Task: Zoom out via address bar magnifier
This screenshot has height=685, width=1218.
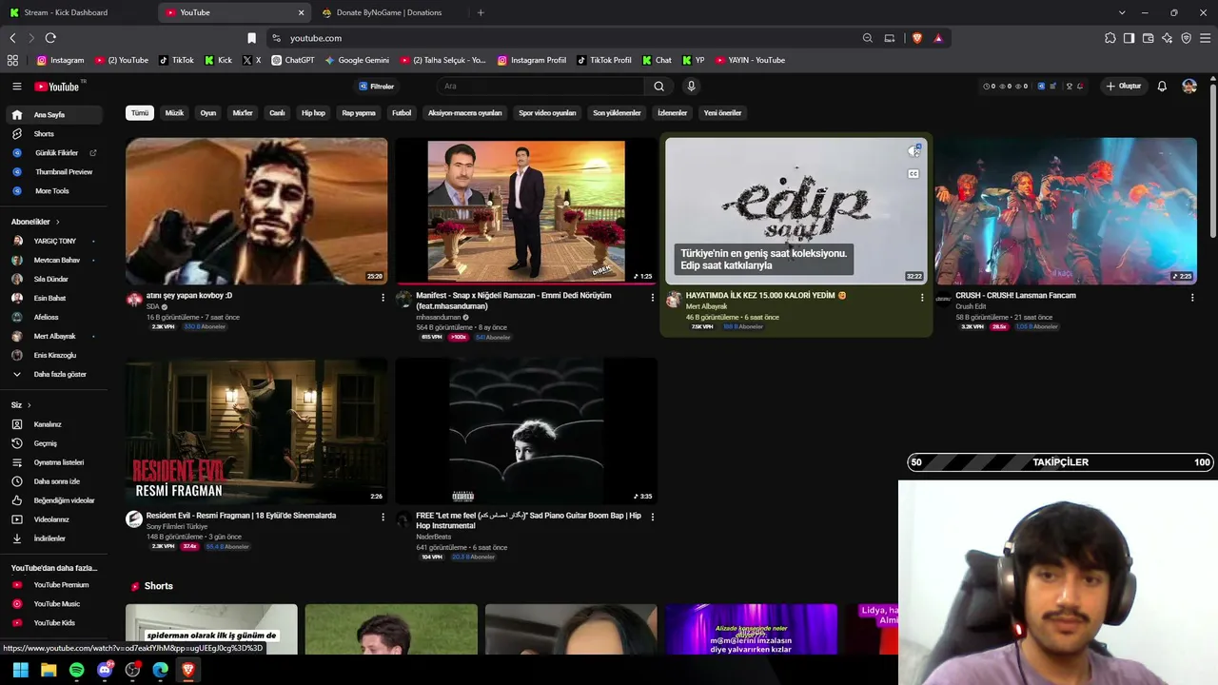Action: (867, 38)
